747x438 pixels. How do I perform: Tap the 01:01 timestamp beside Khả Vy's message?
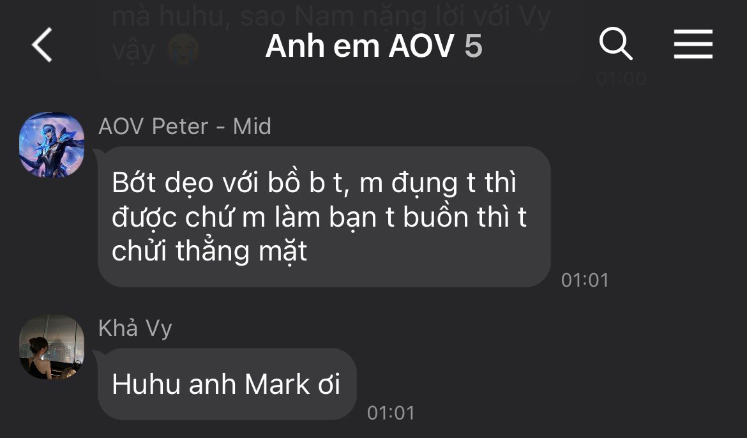click(391, 412)
